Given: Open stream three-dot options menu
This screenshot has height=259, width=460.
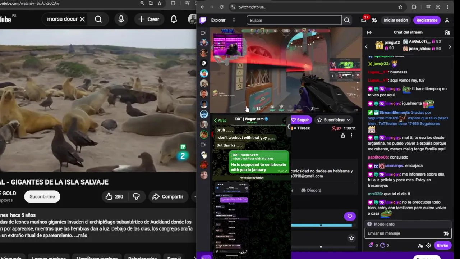Looking at the screenshot, I should (351, 136).
